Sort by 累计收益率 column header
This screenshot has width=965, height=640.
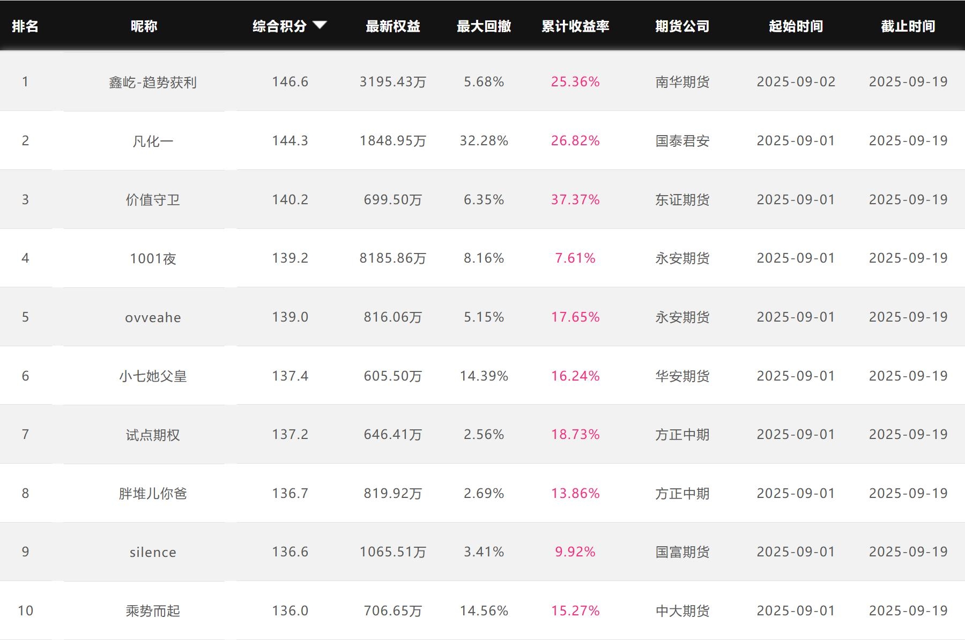tap(575, 26)
